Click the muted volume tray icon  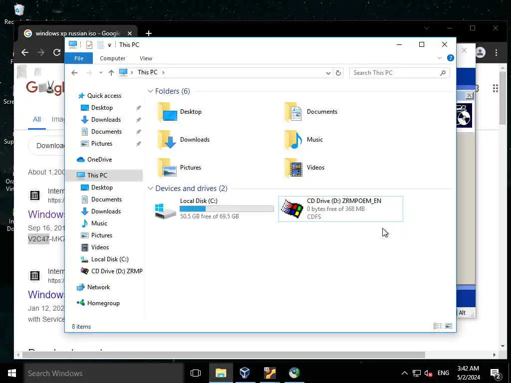(x=428, y=373)
